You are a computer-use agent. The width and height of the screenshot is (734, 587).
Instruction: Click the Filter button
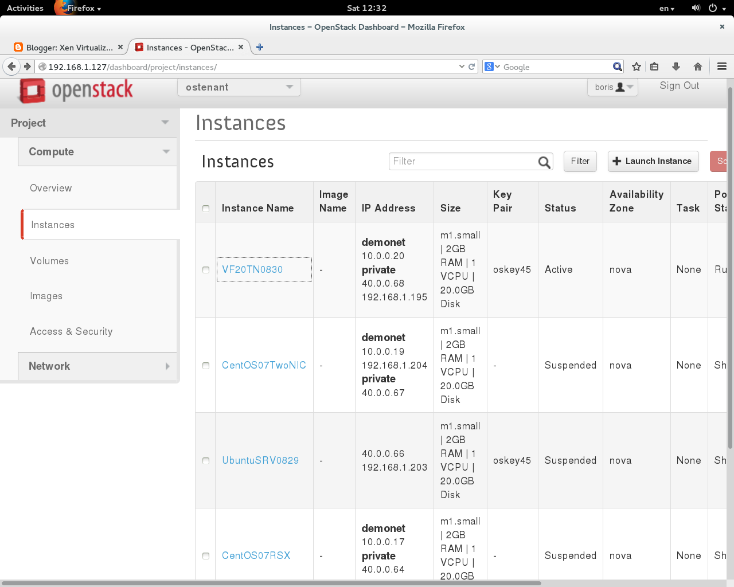point(580,161)
